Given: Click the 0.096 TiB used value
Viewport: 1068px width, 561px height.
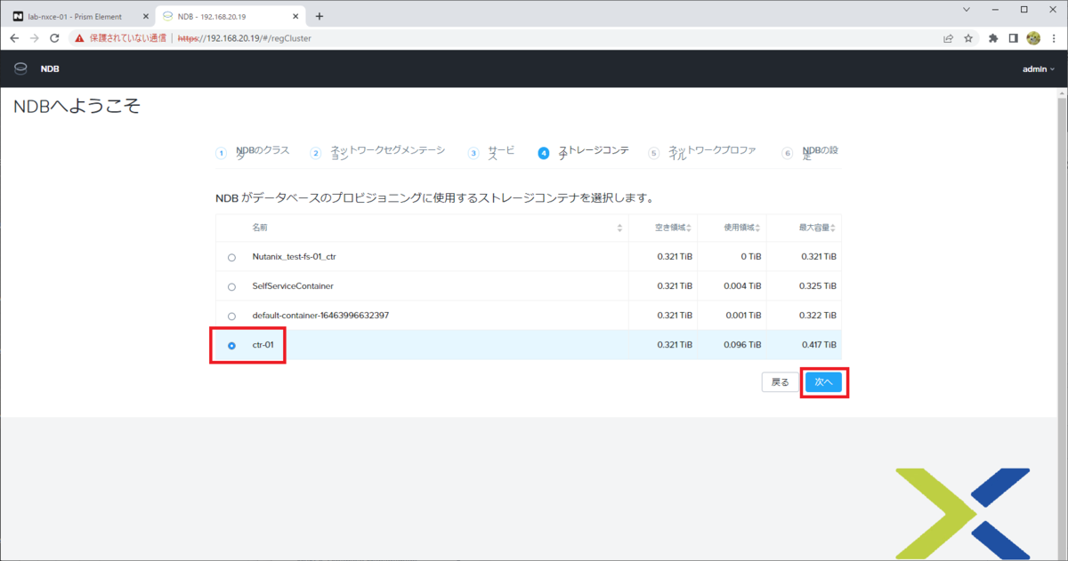Looking at the screenshot, I should (742, 345).
